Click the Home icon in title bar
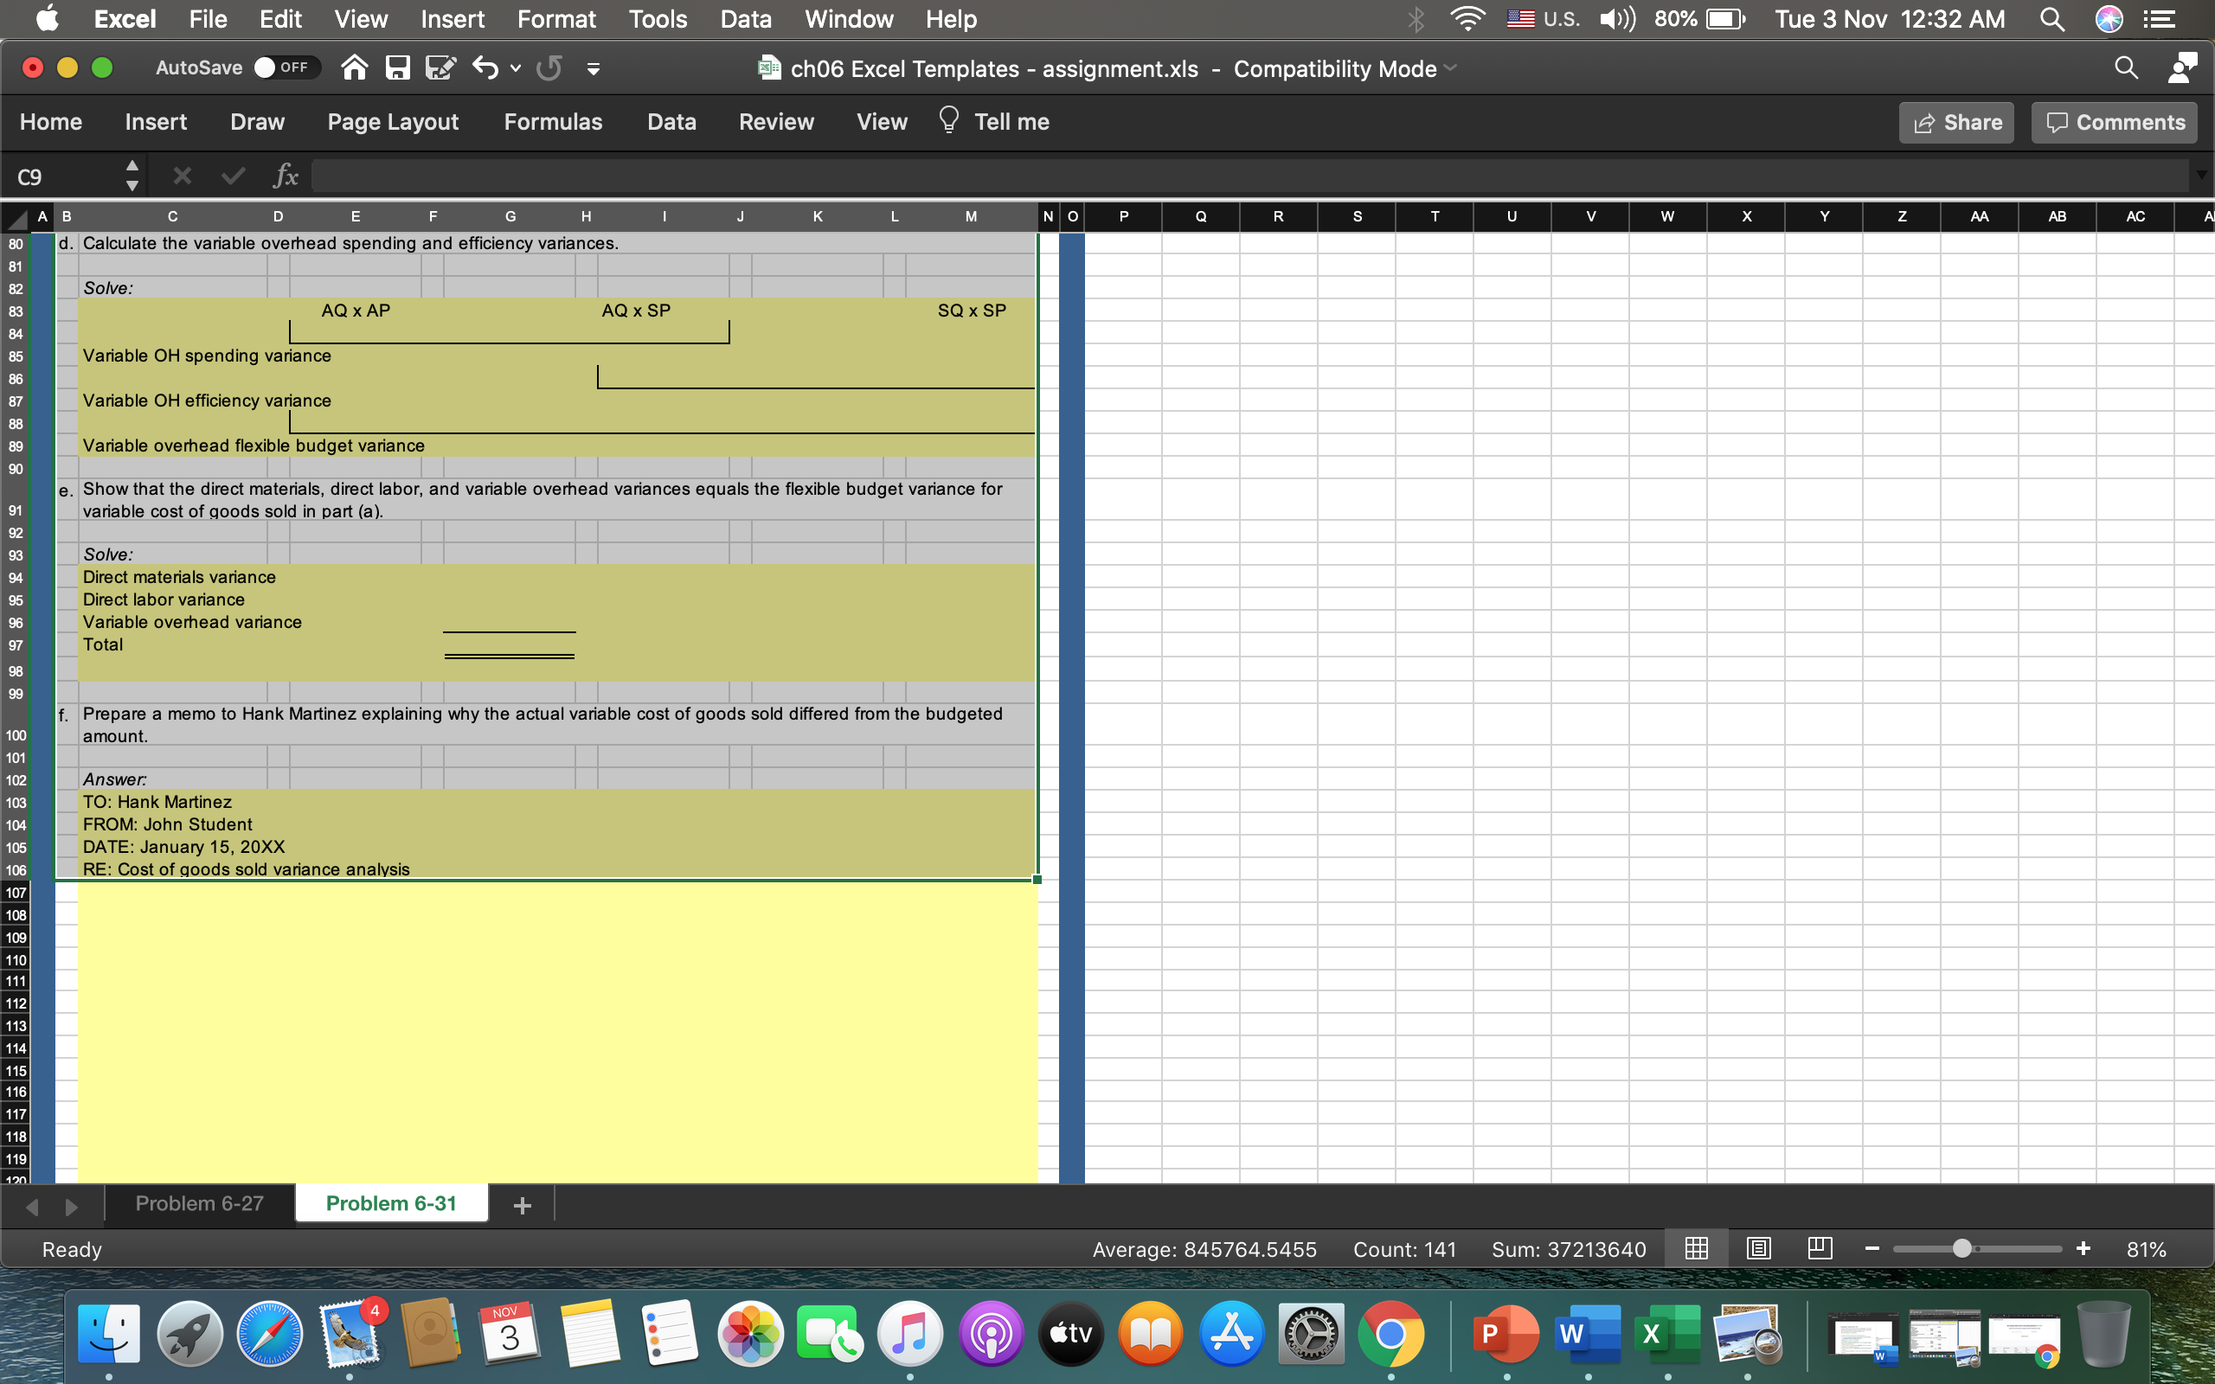The height and width of the screenshot is (1384, 2215). pyautogui.click(x=354, y=67)
